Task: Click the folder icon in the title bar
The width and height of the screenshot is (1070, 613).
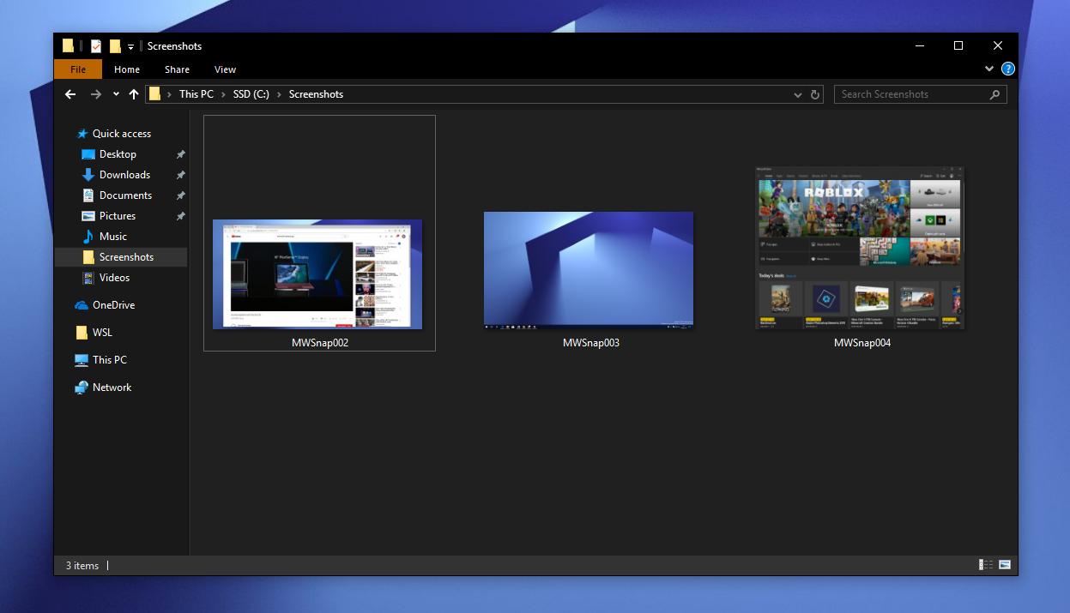Action: 68,46
